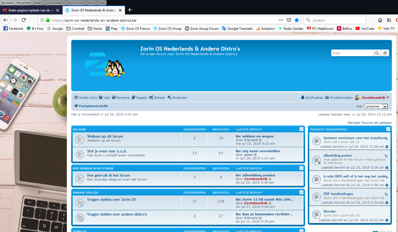Click the green padlock in address bar
The image size is (398, 232).
pos(48,20)
